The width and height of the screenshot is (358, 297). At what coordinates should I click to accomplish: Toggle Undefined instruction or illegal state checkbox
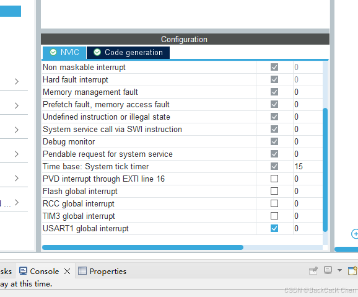point(274,117)
